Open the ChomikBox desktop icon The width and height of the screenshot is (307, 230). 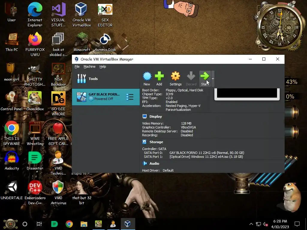[x=35, y=101]
